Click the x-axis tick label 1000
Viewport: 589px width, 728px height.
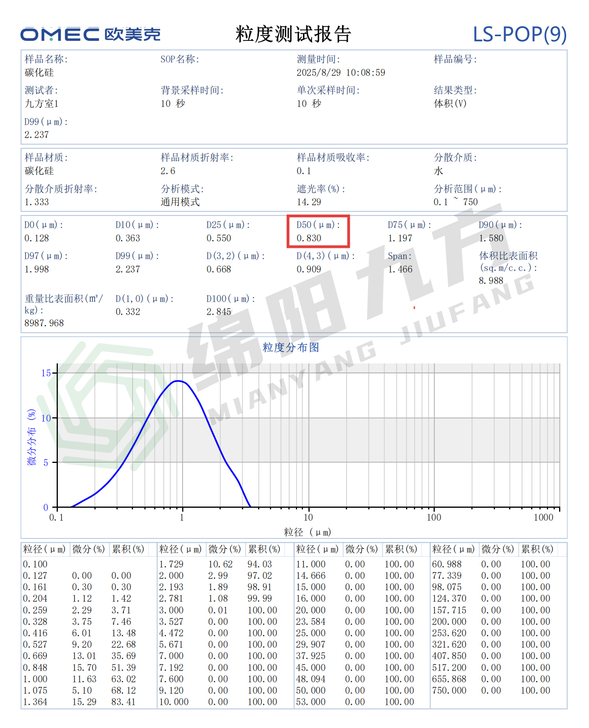point(543,517)
